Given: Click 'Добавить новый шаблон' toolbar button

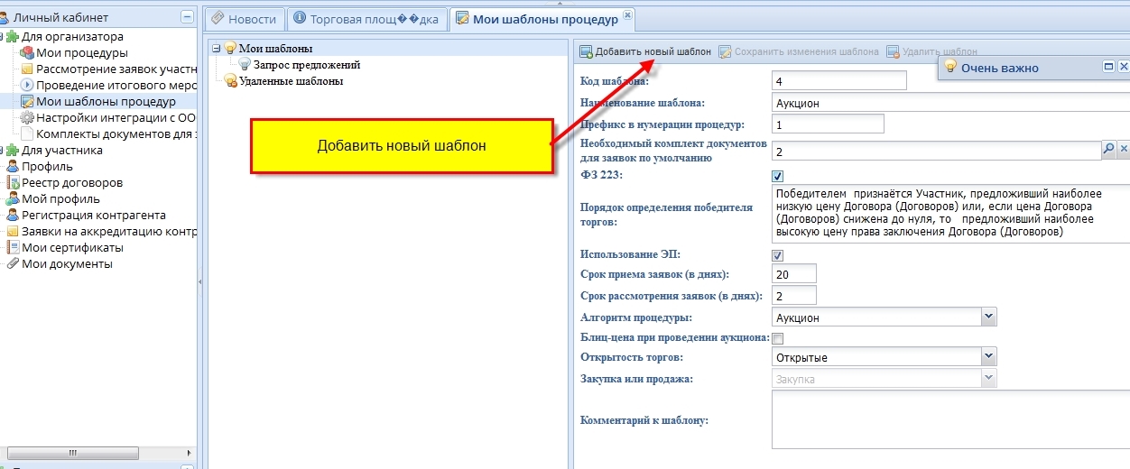Looking at the screenshot, I should point(645,52).
